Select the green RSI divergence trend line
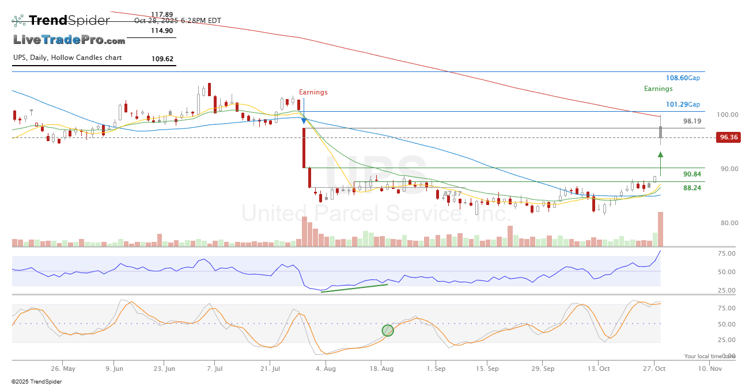 [354, 288]
